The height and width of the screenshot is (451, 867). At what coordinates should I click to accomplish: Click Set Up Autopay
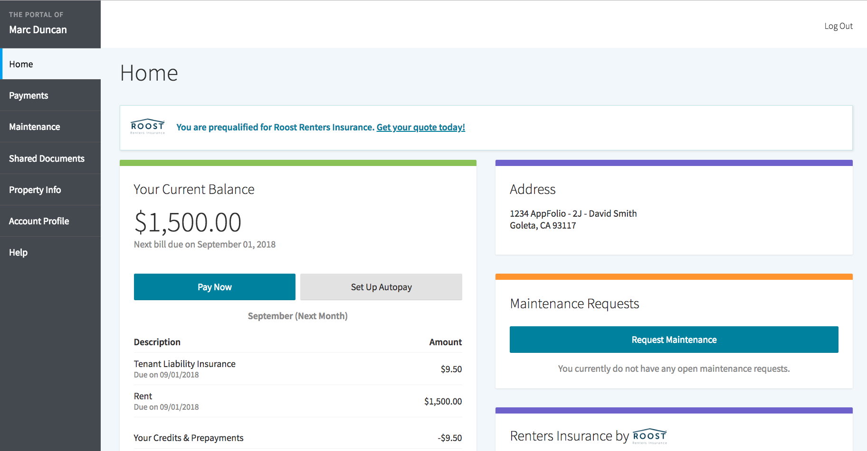coord(381,287)
